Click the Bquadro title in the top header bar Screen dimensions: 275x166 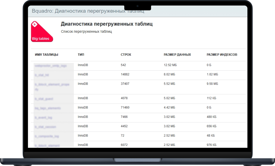click(x=88, y=11)
